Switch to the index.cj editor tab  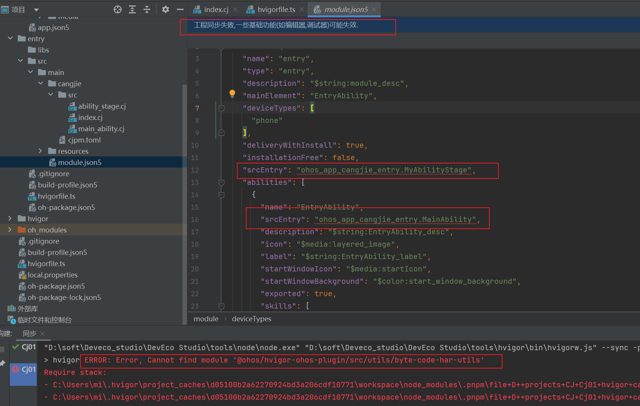(216, 10)
